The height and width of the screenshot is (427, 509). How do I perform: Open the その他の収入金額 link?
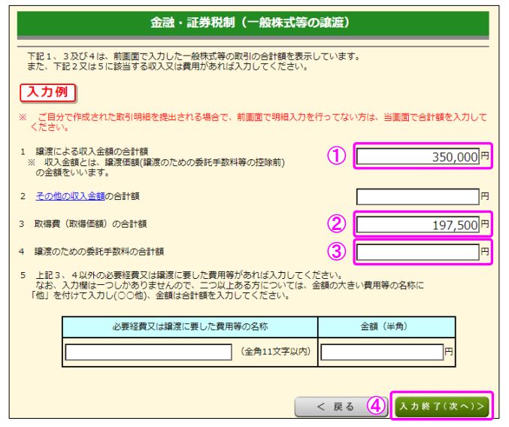click(70, 196)
